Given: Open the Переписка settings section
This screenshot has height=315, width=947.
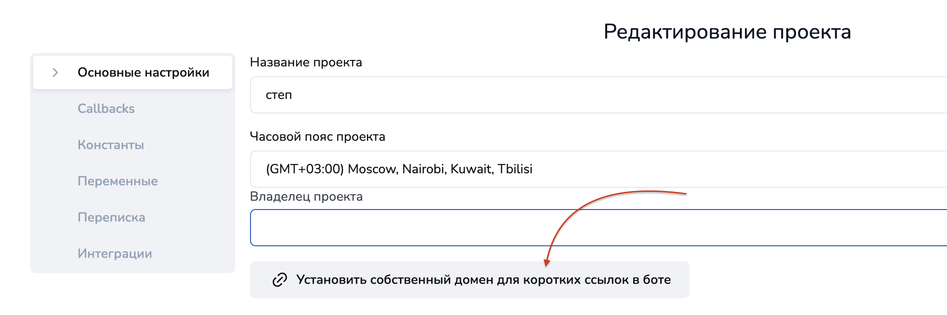Looking at the screenshot, I should (111, 217).
